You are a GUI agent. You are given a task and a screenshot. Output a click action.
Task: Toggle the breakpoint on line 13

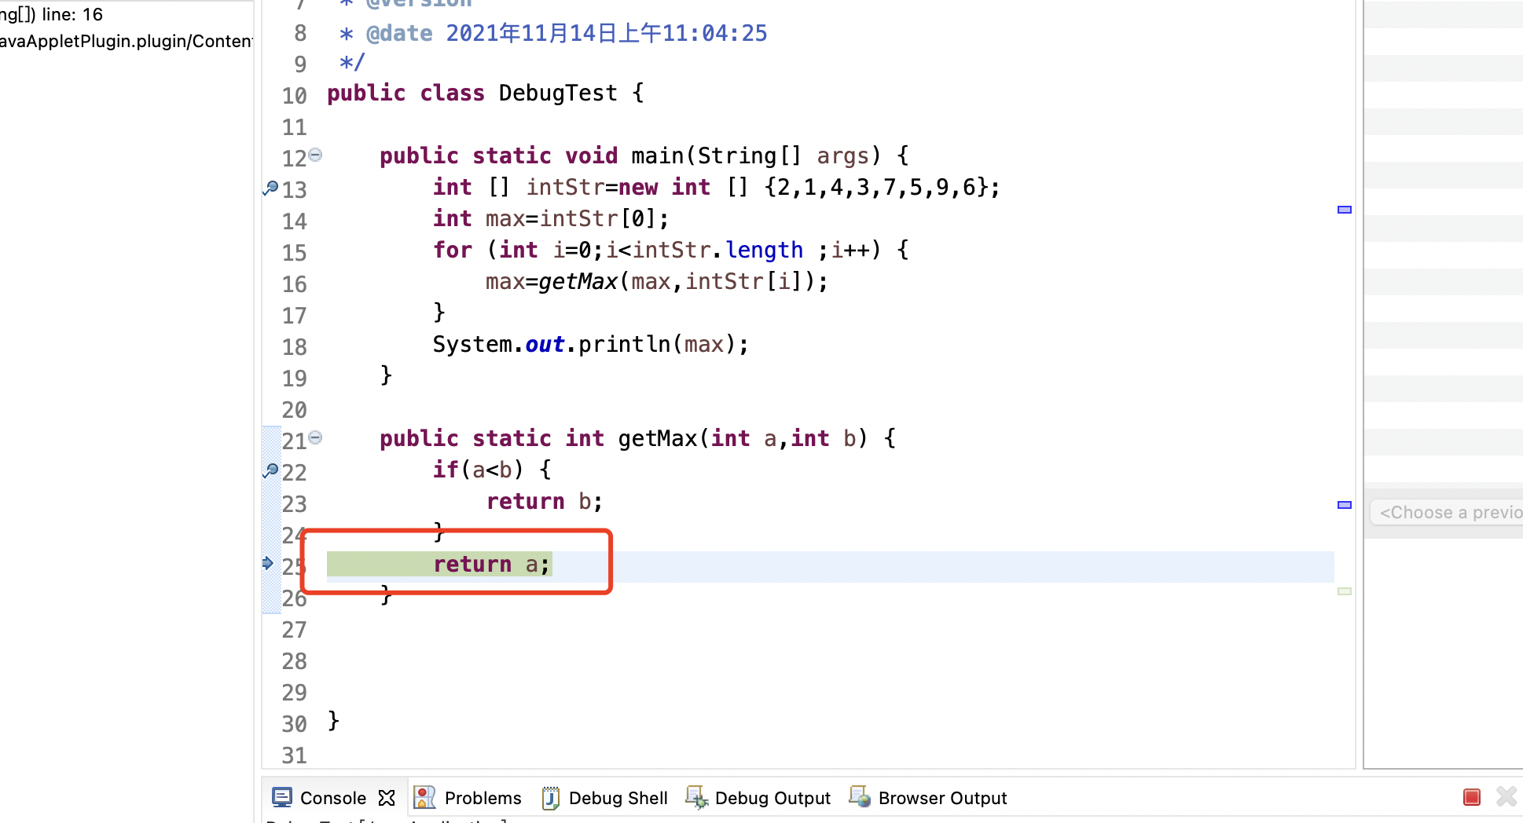pyautogui.click(x=270, y=188)
